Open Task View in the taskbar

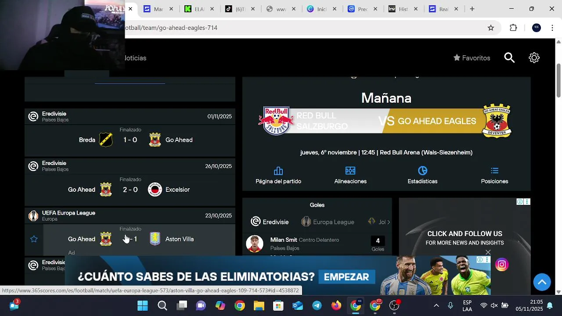pyautogui.click(x=182, y=305)
